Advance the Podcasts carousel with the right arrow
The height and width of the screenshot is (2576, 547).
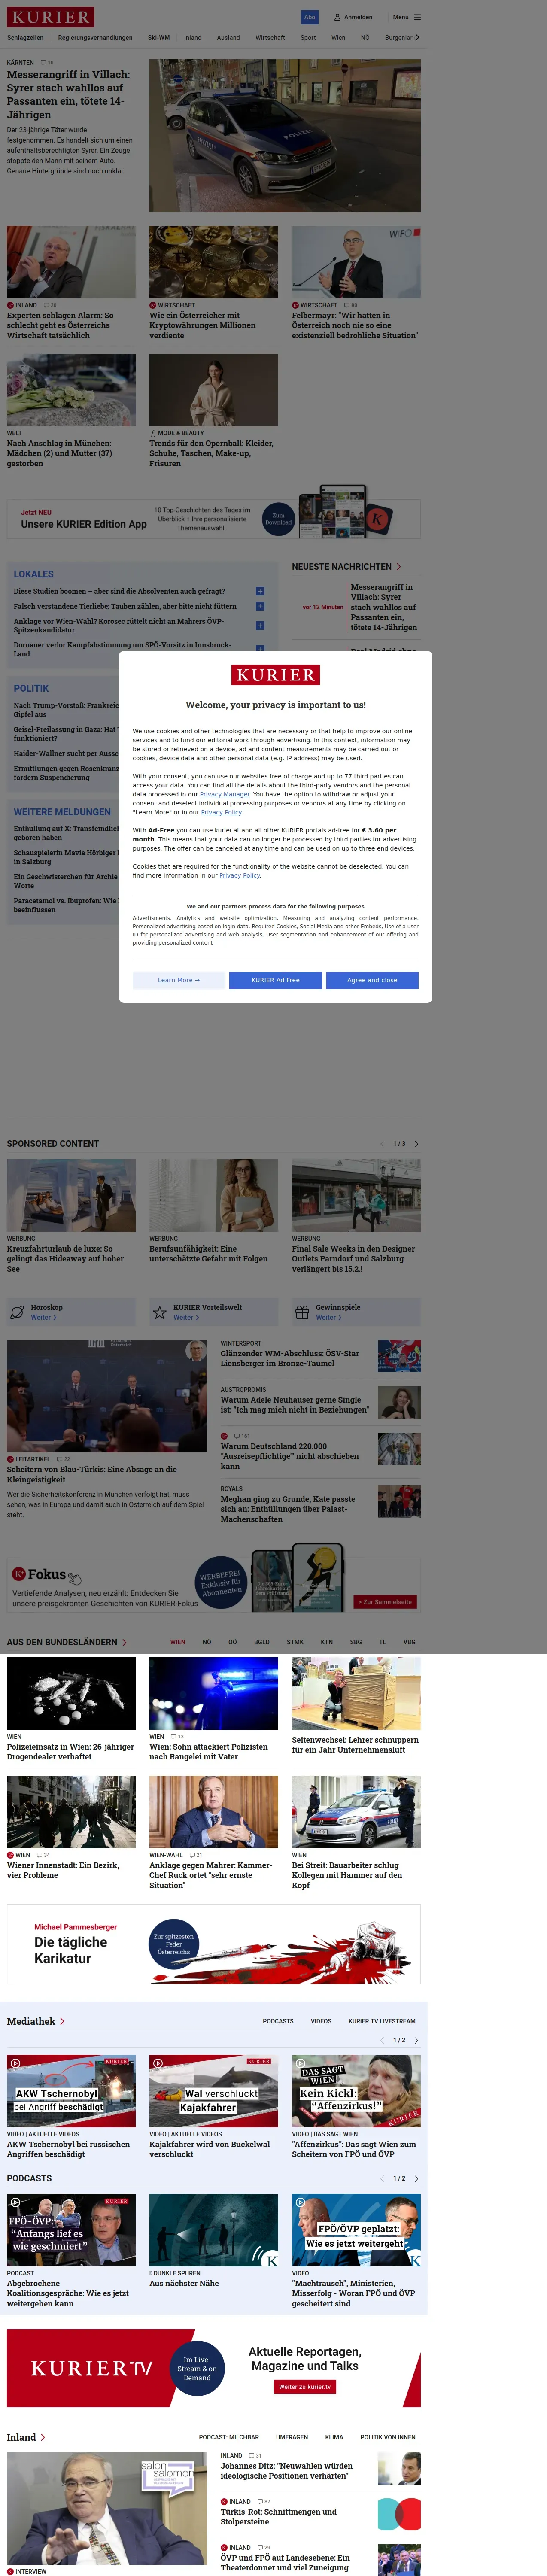[416, 2178]
